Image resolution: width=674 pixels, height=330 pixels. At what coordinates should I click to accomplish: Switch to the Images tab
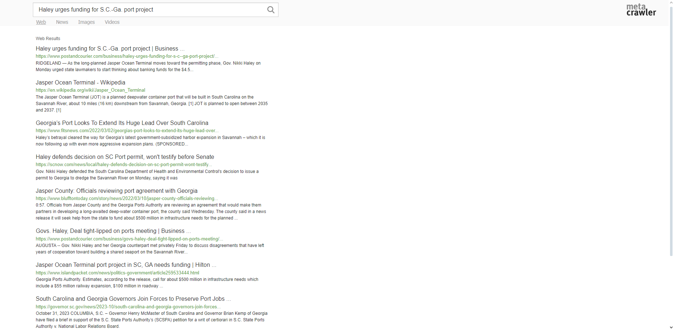[x=86, y=22]
